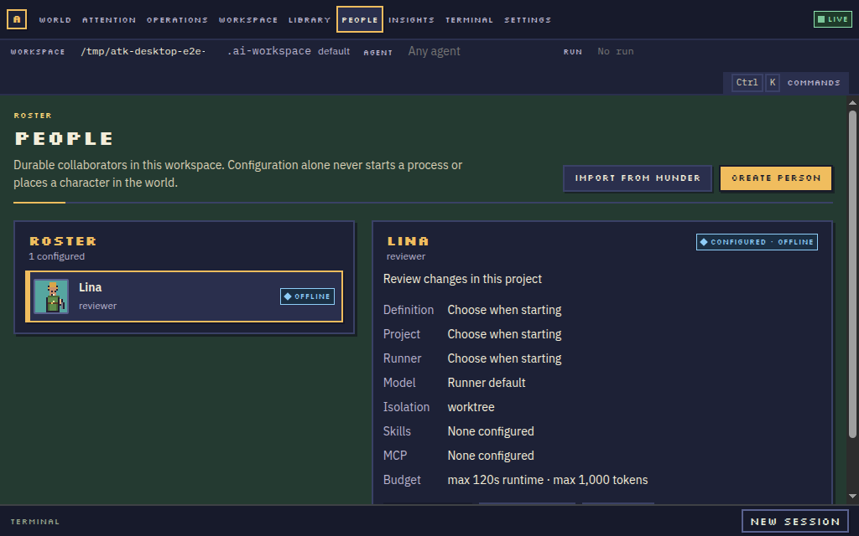
Task: Click Project value "Choose when starting"
Action: click(x=504, y=334)
